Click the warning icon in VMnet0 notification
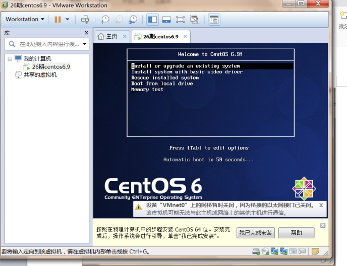Screen dimensions: 347x266 (139, 207)
